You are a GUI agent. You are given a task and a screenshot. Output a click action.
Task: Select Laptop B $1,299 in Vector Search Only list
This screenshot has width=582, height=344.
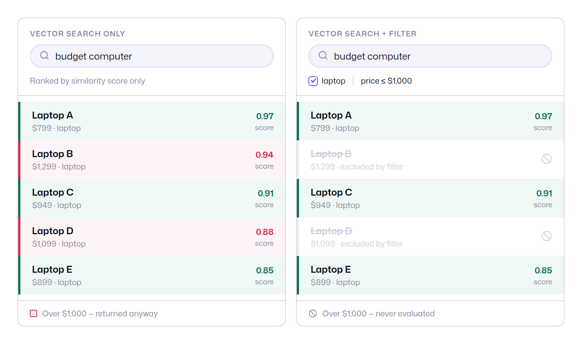[x=152, y=160]
